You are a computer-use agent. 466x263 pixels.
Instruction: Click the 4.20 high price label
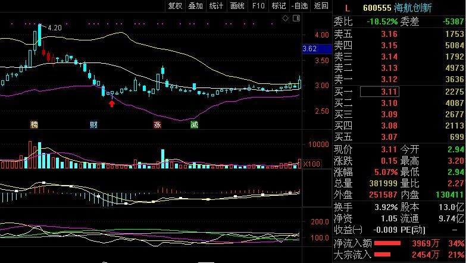pos(55,28)
